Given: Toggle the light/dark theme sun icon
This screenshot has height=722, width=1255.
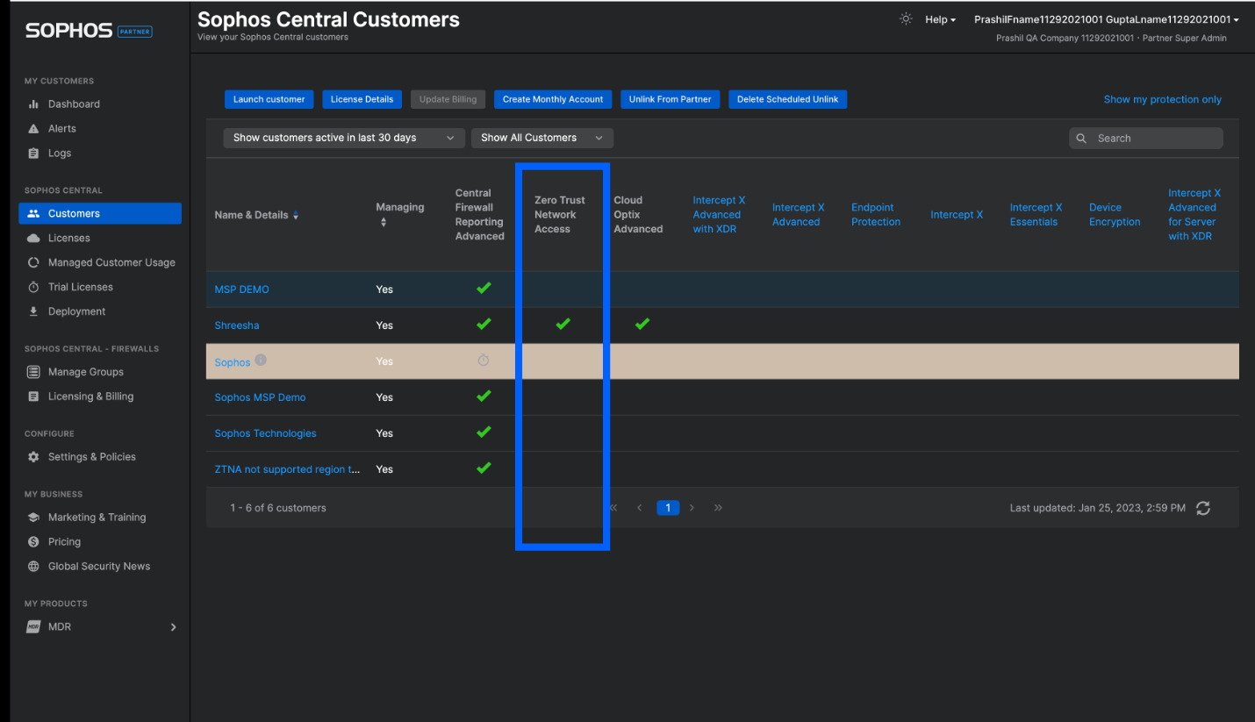Looking at the screenshot, I should click(906, 19).
